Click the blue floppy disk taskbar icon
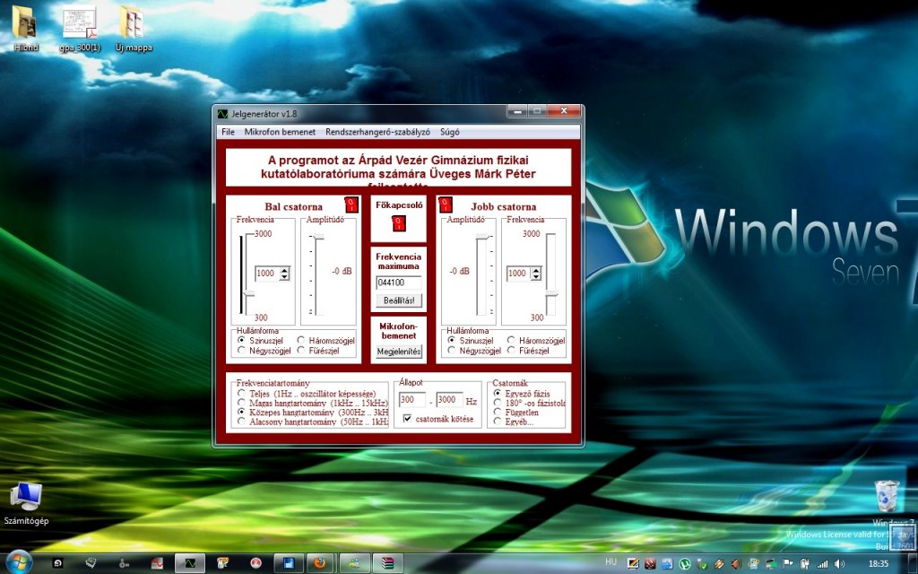 click(288, 563)
